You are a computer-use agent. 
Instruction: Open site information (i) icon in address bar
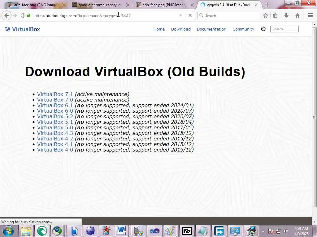pos(23,15)
